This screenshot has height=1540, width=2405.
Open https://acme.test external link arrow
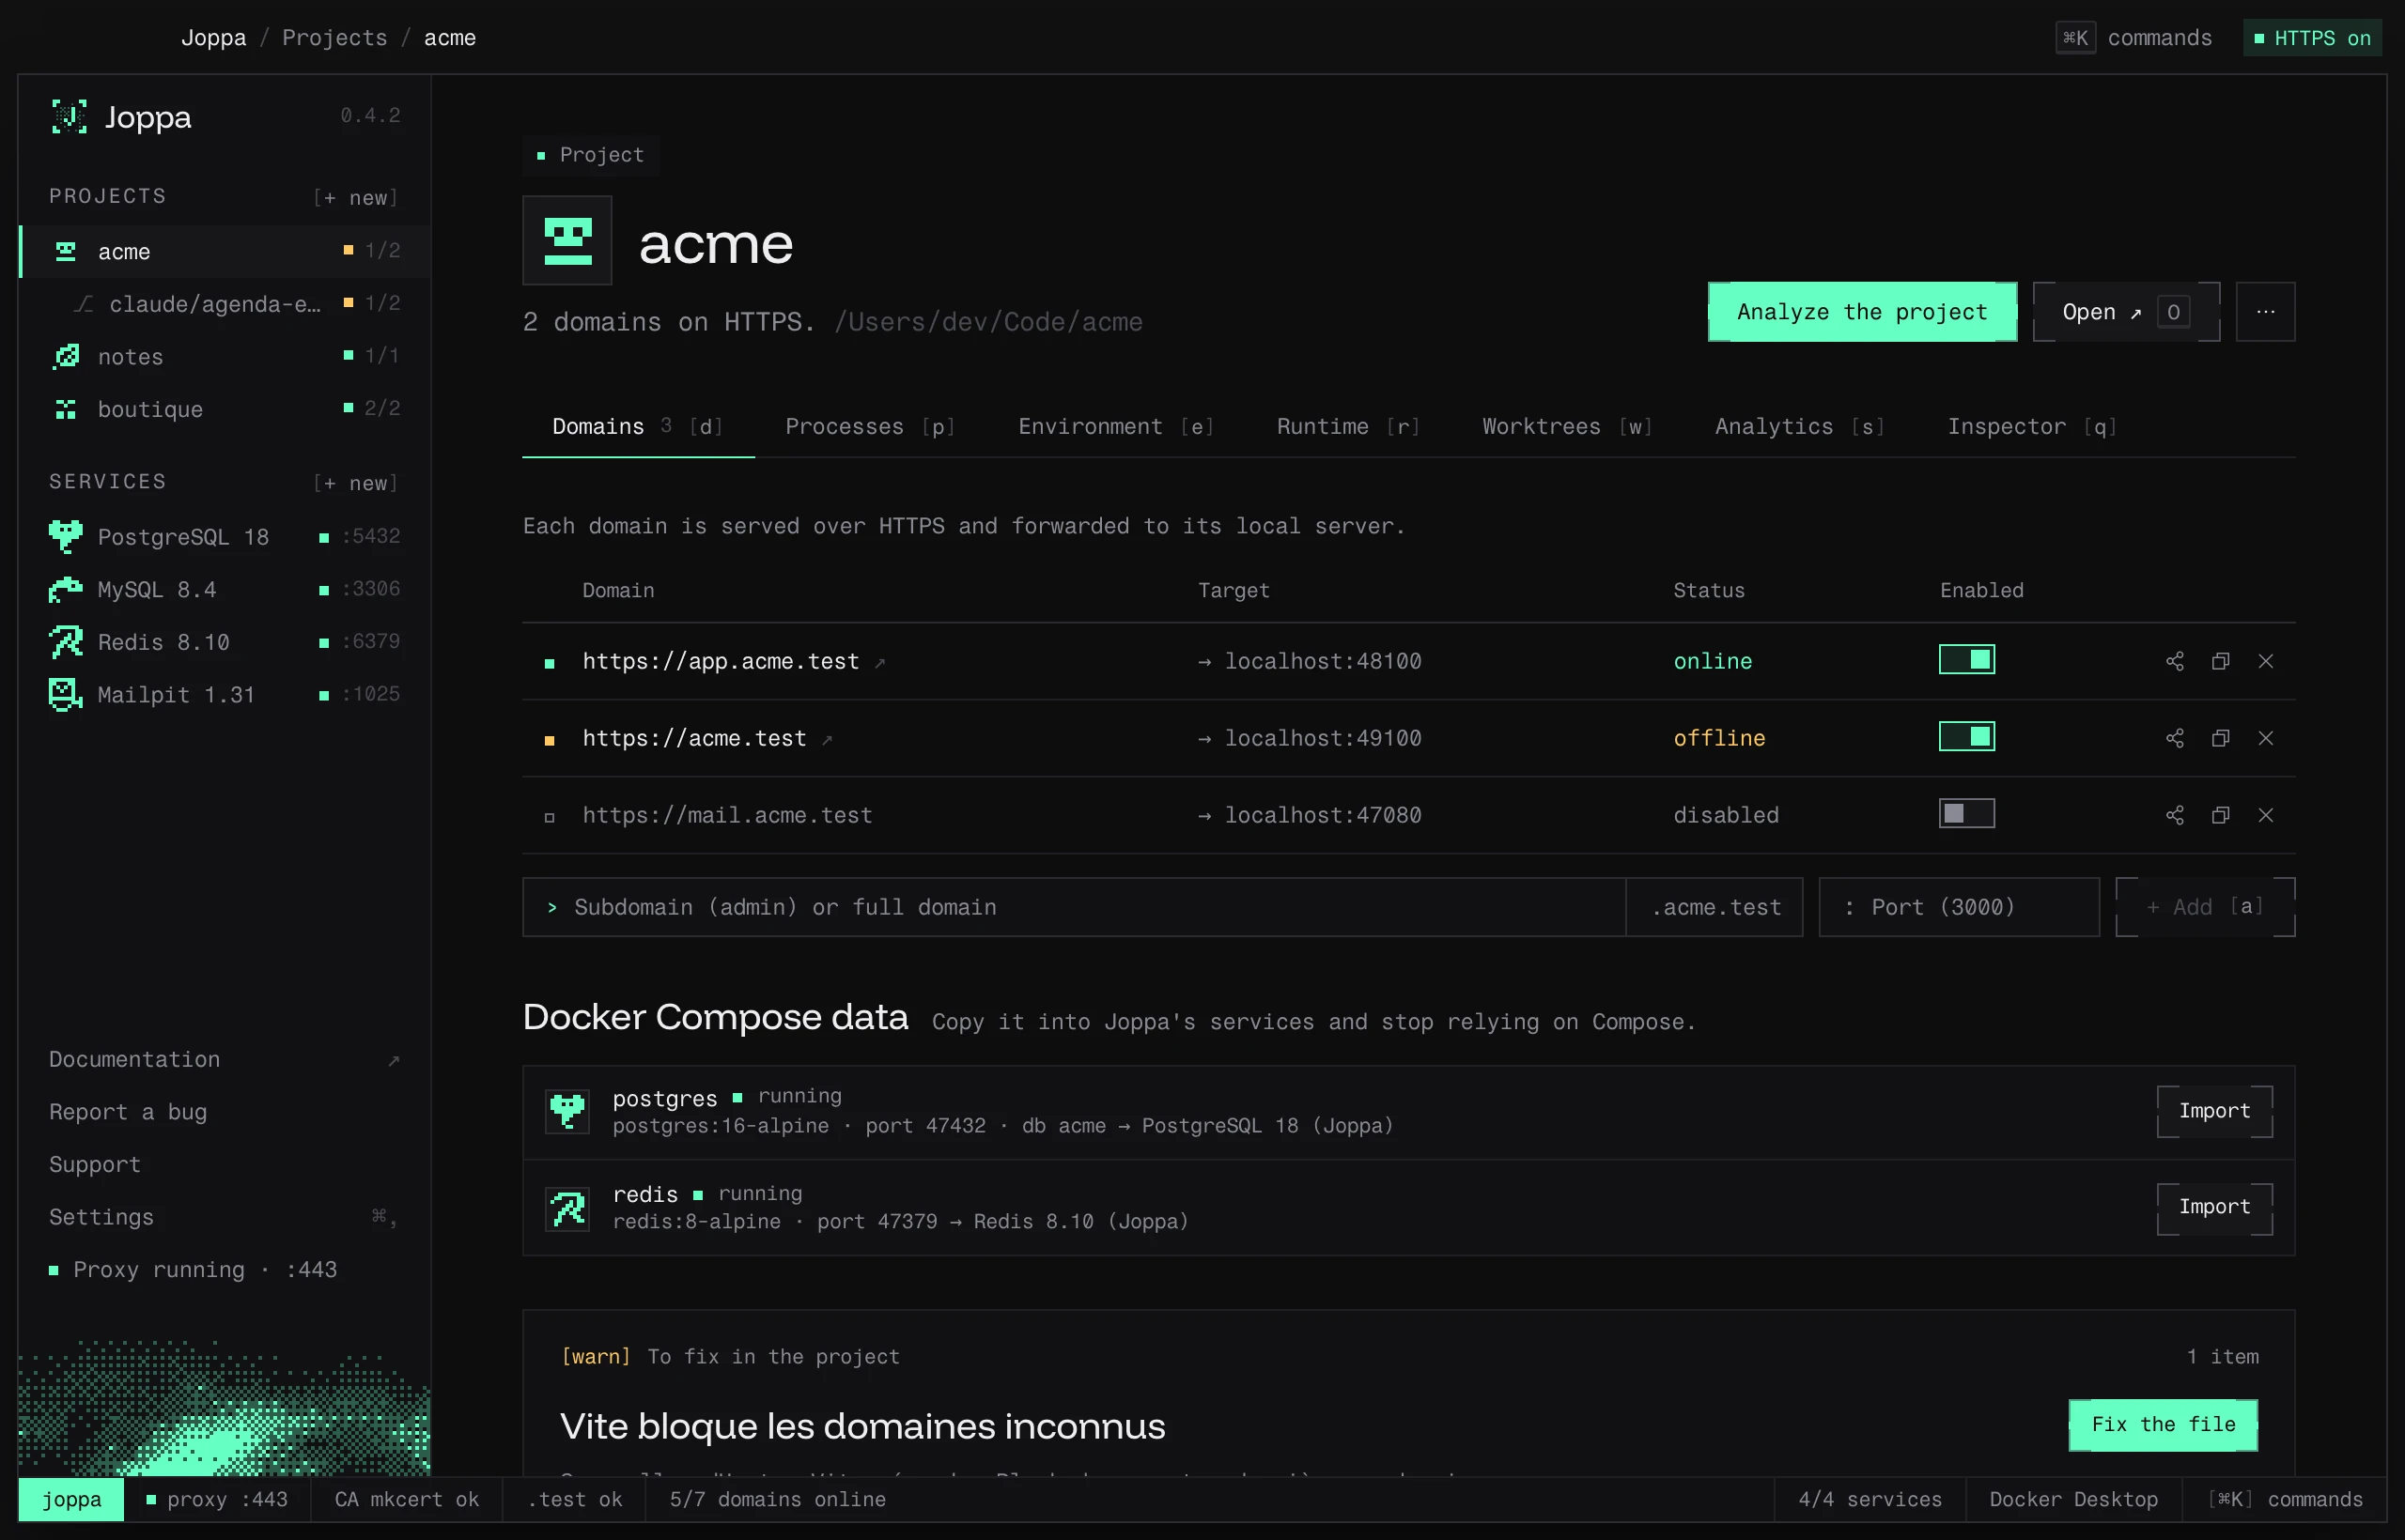click(x=827, y=739)
